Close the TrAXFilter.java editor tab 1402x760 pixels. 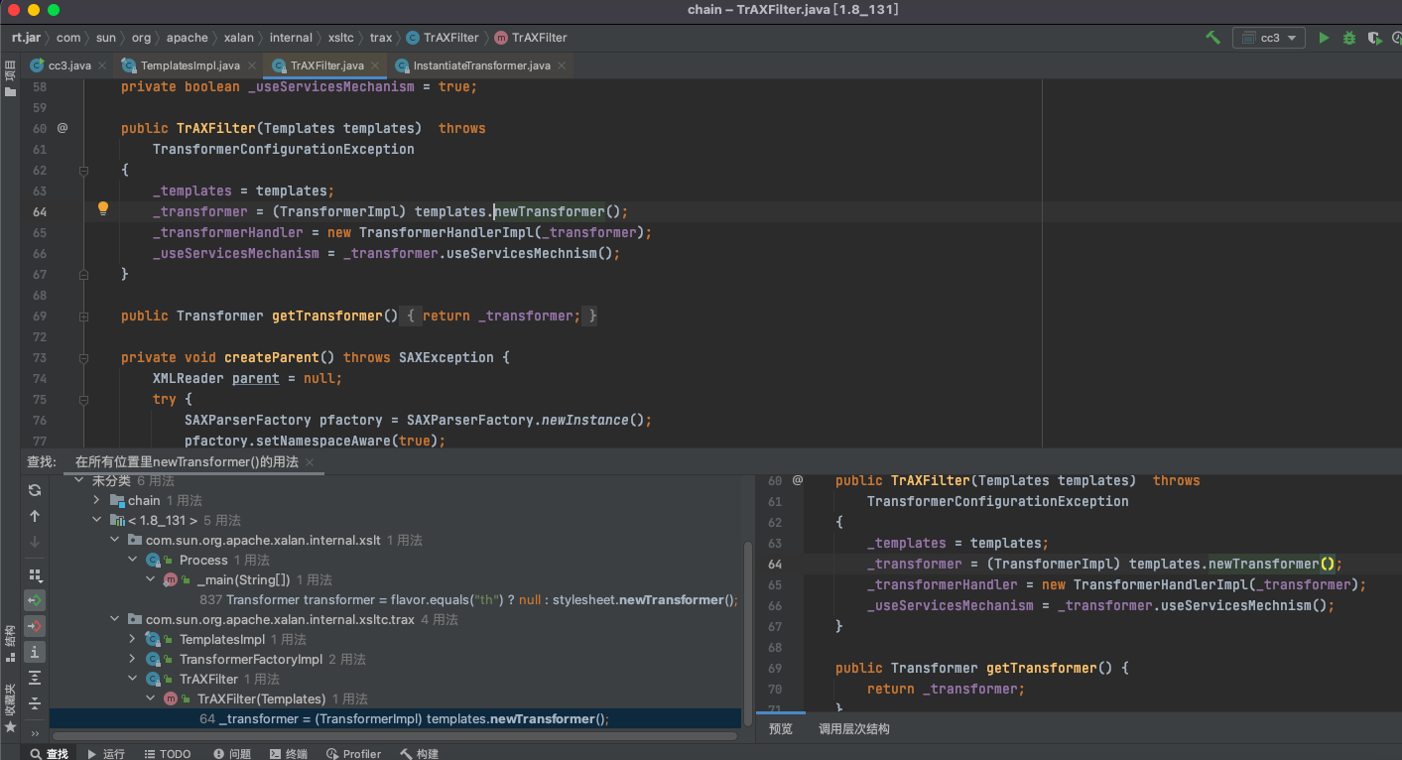pyautogui.click(x=375, y=65)
